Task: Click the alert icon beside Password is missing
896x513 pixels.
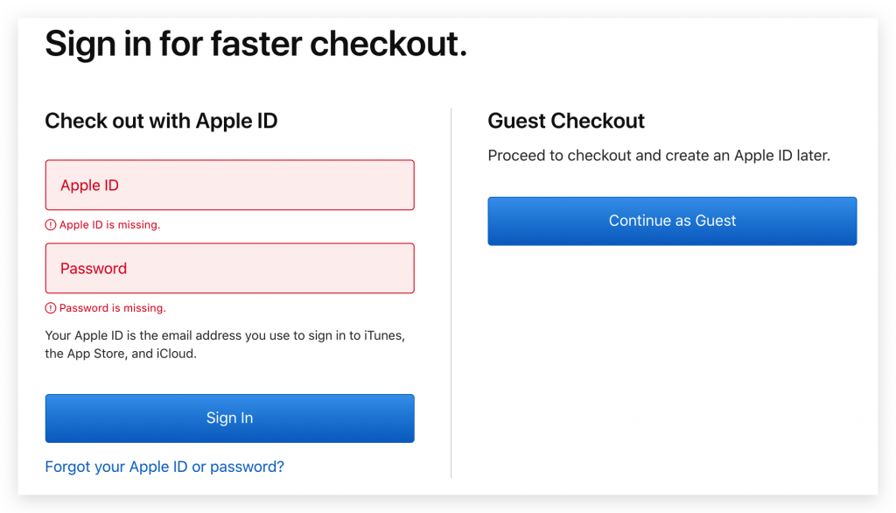Action: pos(50,308)
